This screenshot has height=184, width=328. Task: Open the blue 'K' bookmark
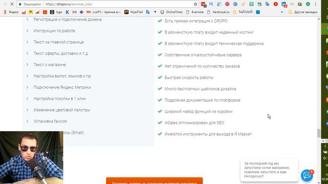[x=67, y=12]
